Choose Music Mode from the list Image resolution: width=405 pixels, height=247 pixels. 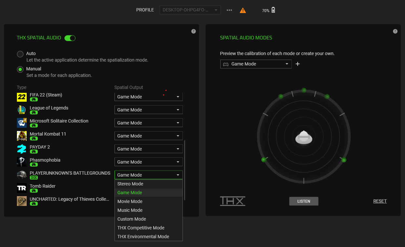tap(149, 210)
